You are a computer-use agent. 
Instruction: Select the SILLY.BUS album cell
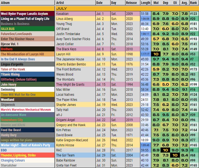click(28, 29)
